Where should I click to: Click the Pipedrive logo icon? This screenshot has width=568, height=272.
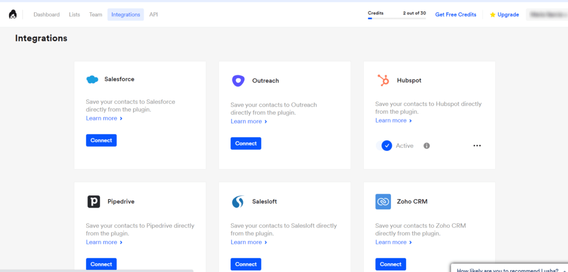coord(93,202)
